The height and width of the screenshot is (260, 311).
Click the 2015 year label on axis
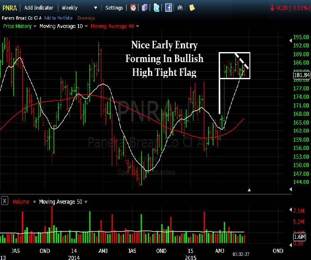[190, 257]
